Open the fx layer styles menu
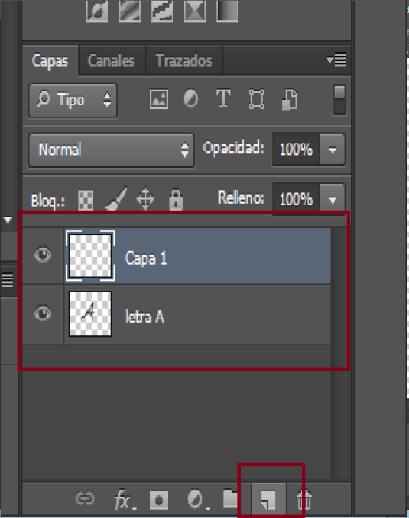The image size is (409, 518). [125, 499]
